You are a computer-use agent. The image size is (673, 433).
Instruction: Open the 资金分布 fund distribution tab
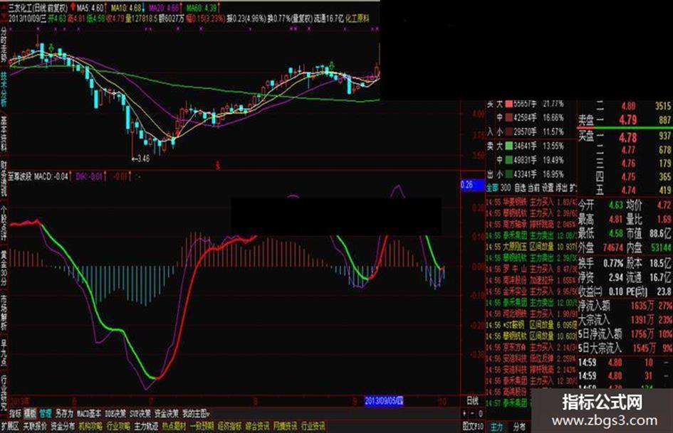pos(63,426)
